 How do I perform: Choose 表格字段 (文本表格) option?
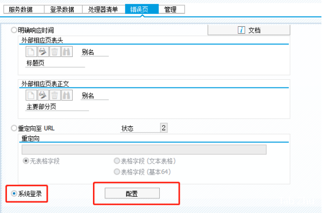point(117,161)
